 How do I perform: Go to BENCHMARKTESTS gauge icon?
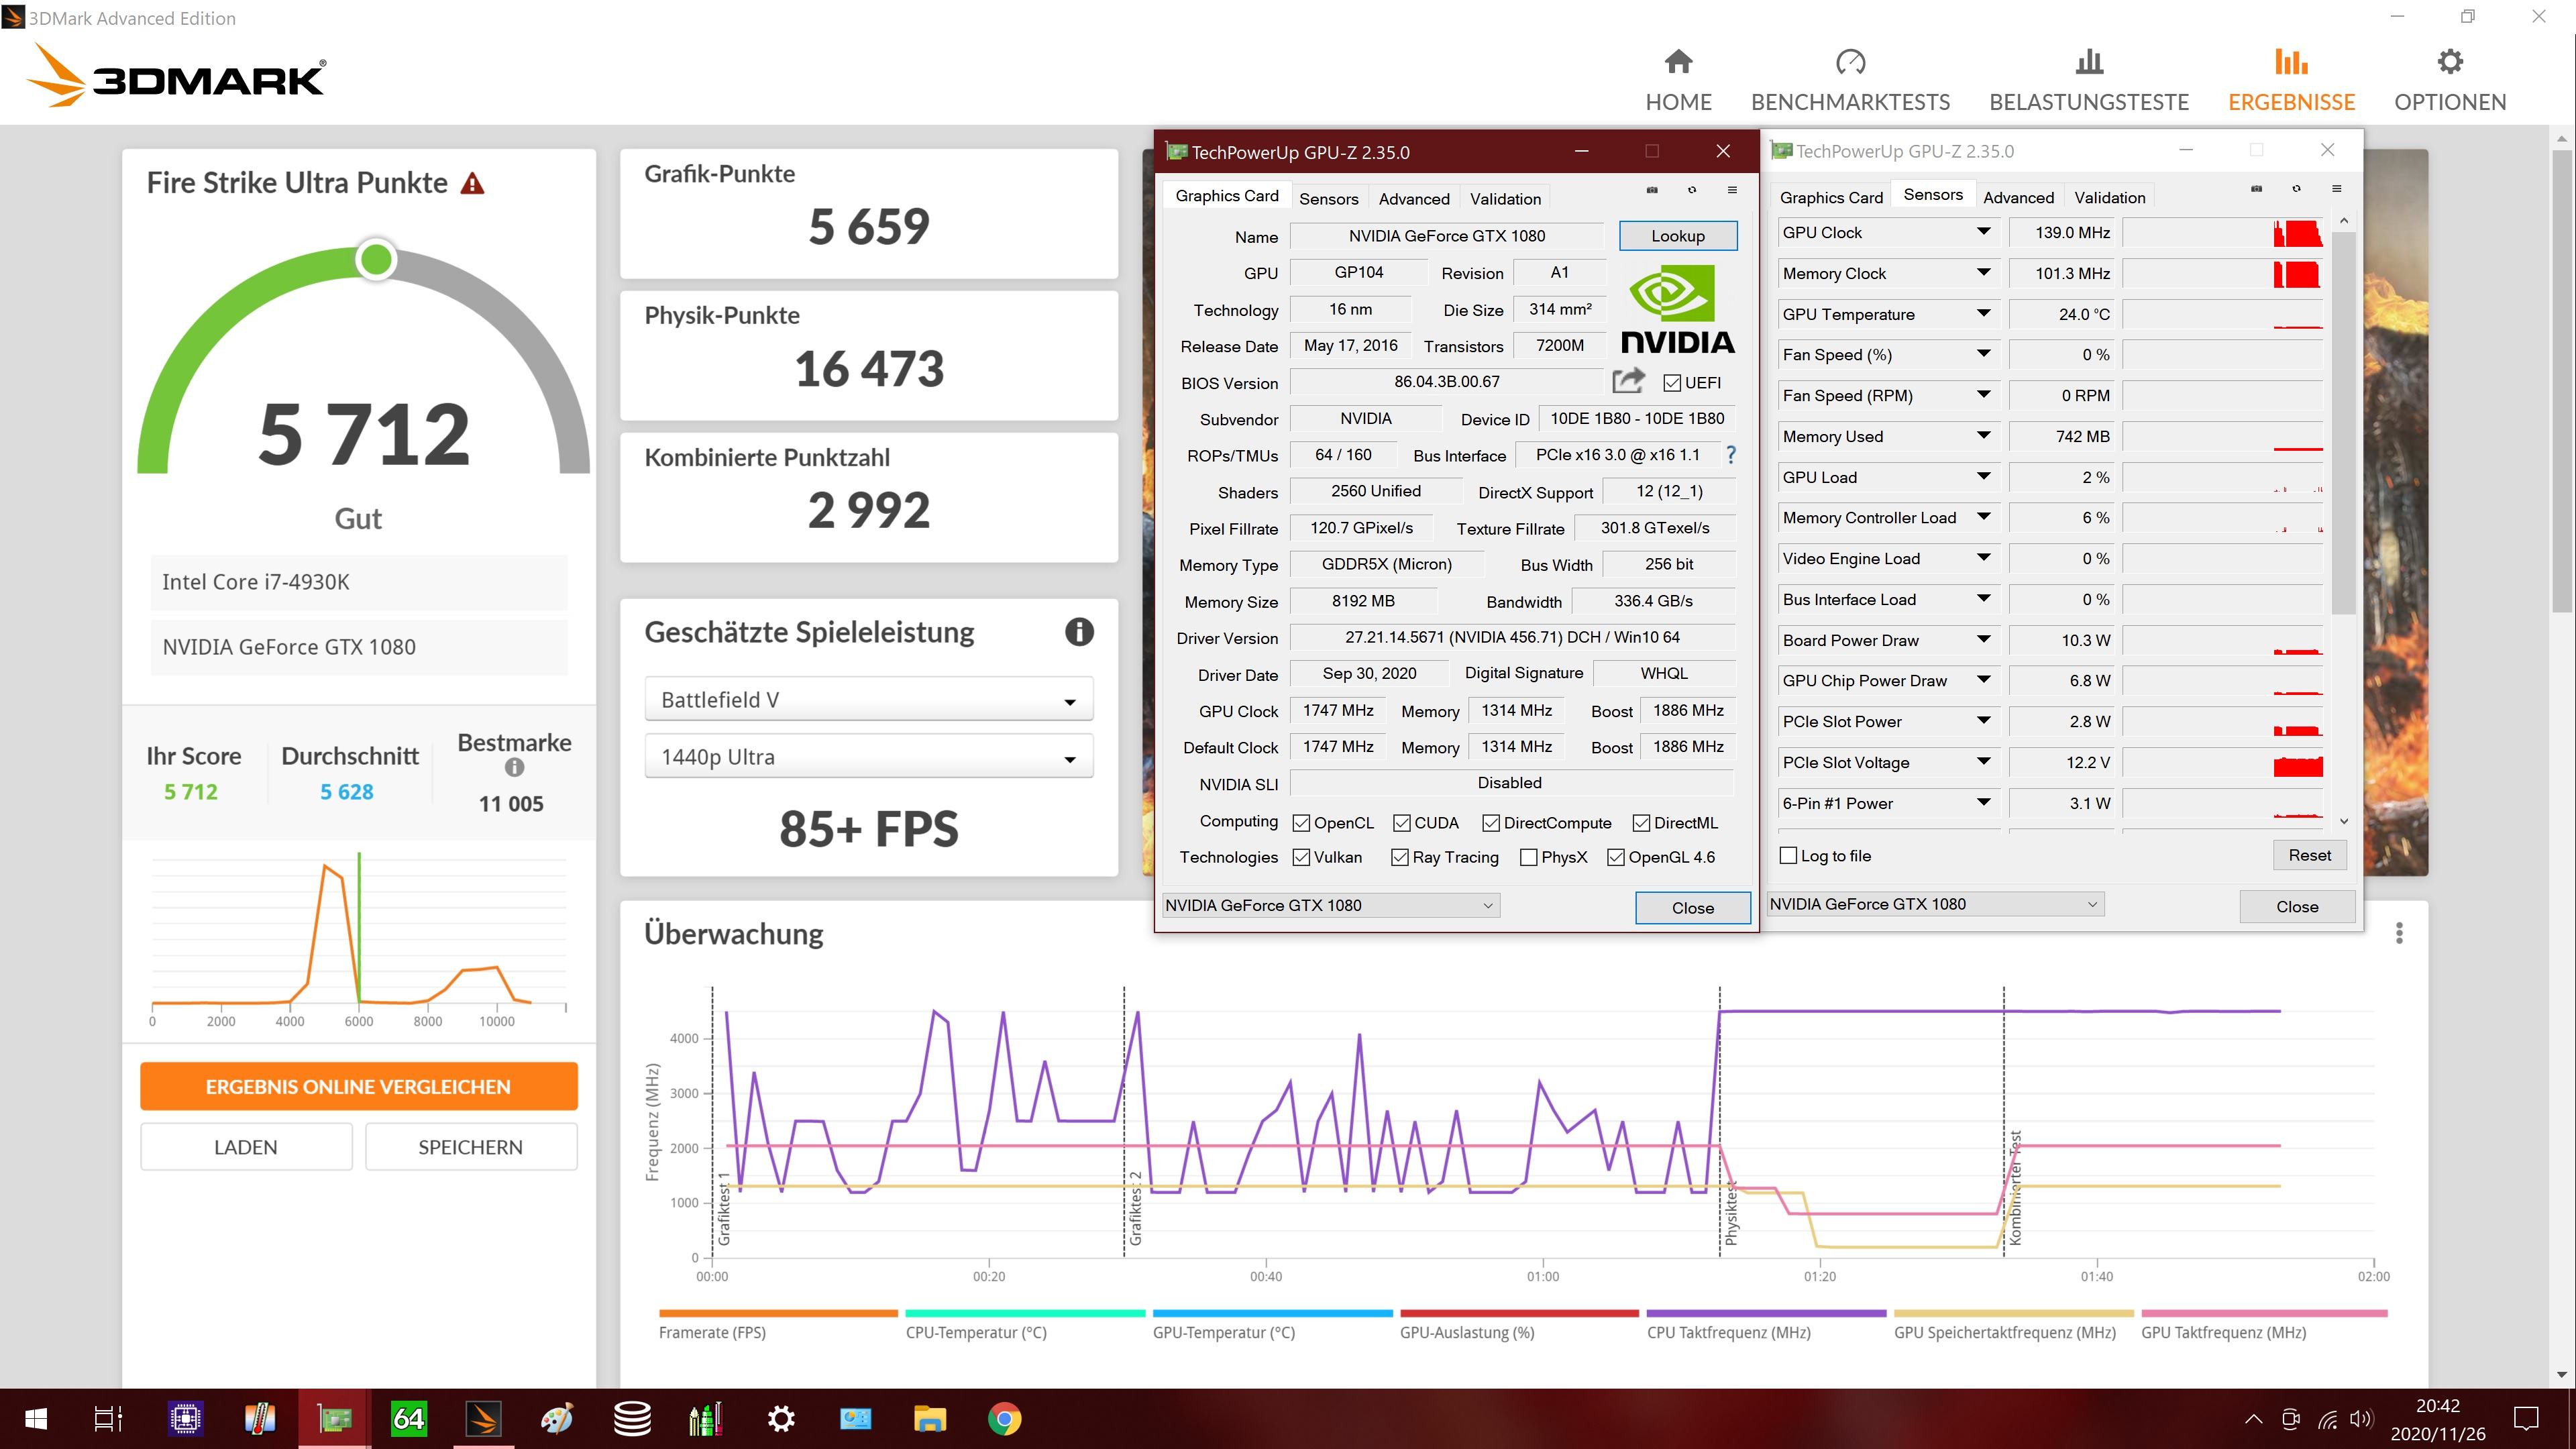click(1850, 62)
